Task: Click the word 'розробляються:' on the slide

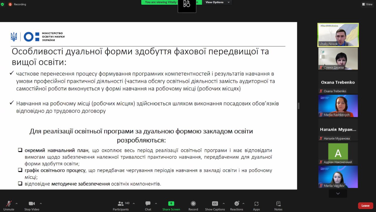Action: tap(141, 140)
